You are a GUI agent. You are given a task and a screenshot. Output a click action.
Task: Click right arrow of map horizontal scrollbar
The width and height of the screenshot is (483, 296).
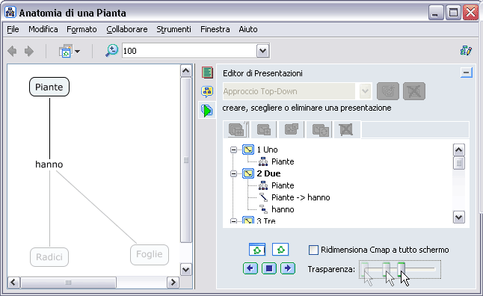coord(173,282)
